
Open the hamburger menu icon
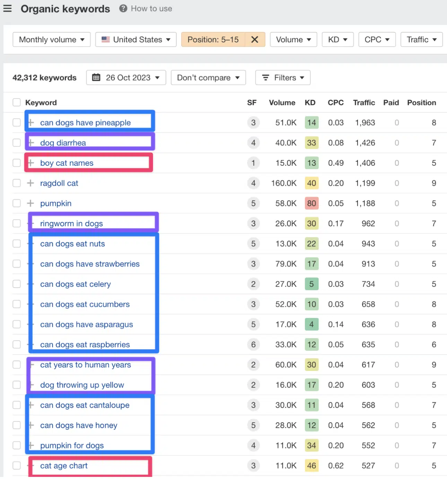[7, 9]
